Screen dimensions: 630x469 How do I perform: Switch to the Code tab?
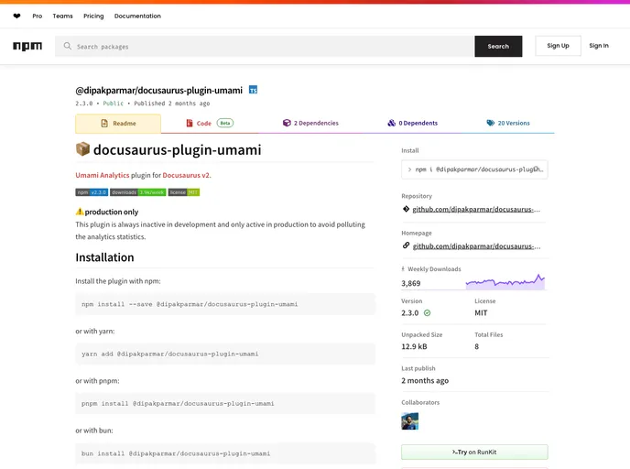coord(210,123)
